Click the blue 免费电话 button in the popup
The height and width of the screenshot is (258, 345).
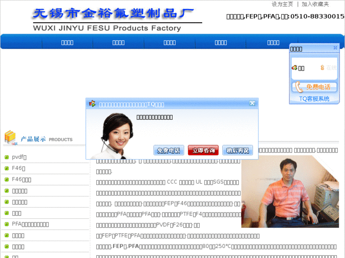pyautogui.click(x=168, y=151)
